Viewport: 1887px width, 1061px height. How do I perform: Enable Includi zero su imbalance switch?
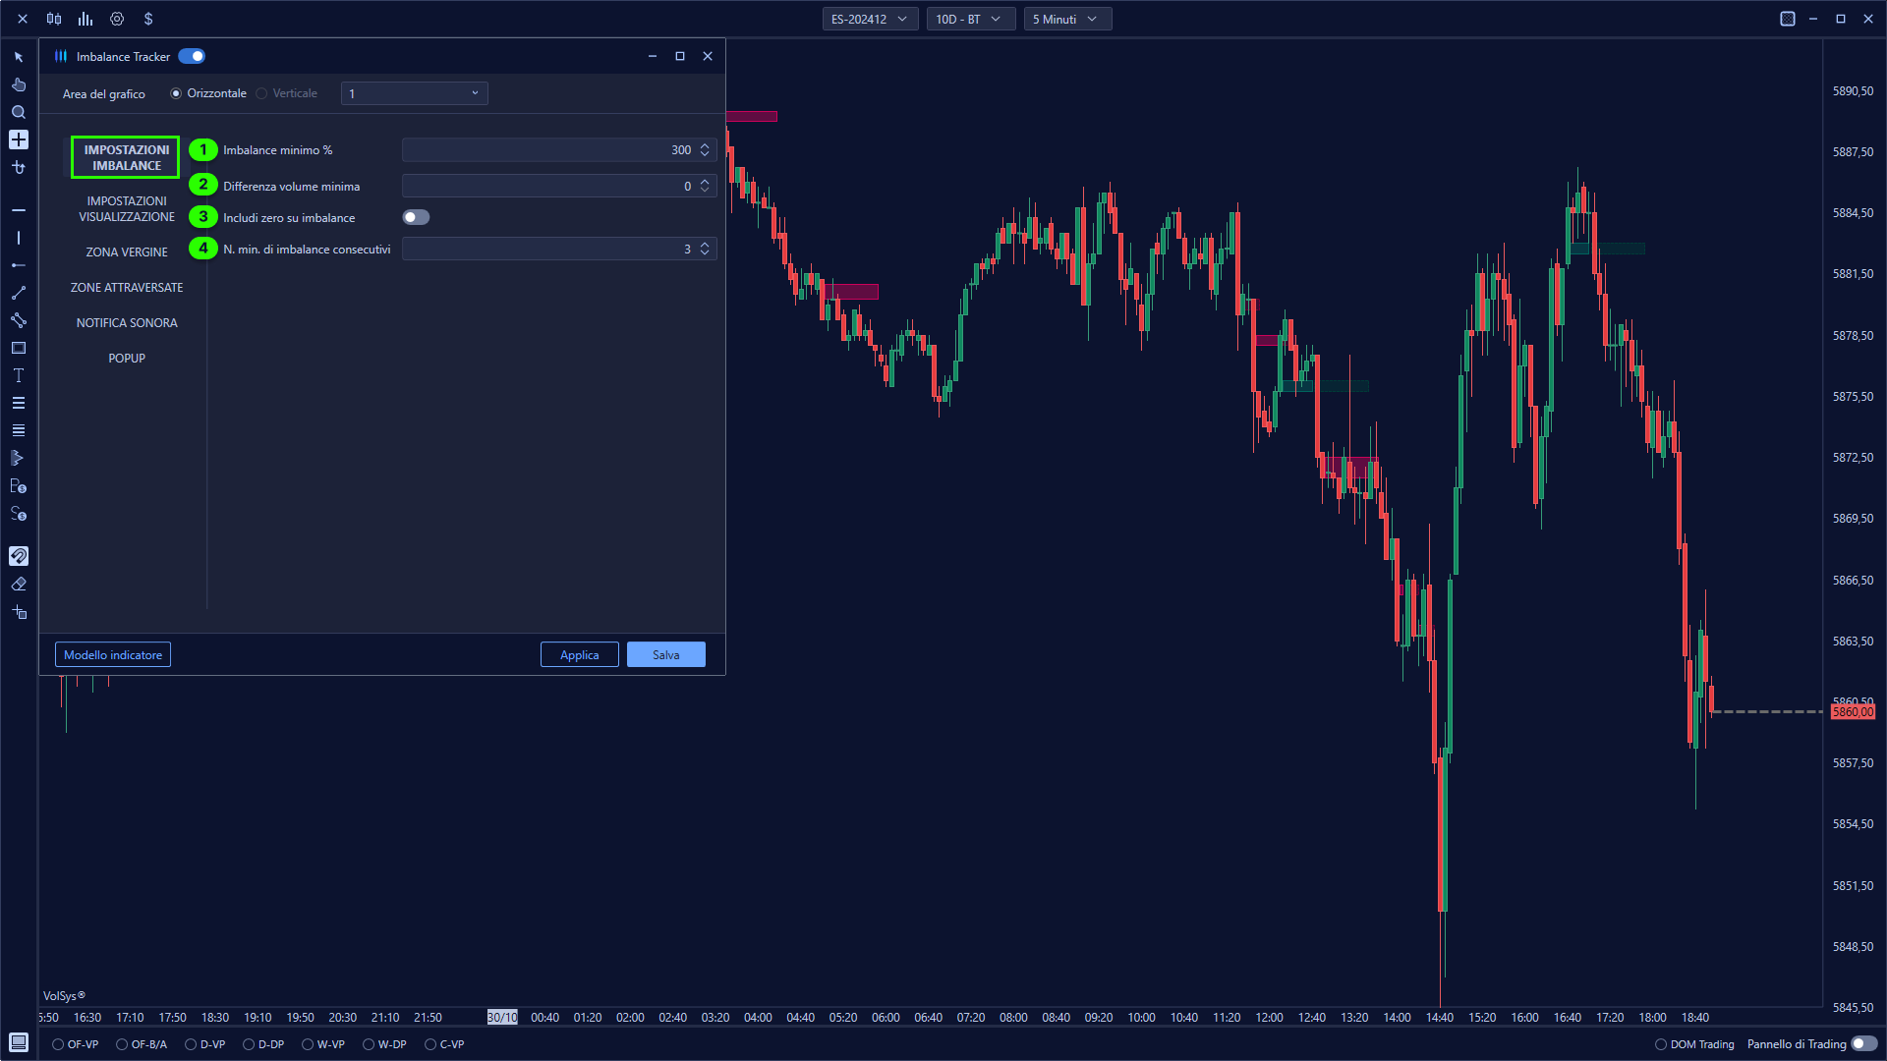click(416, 217)
